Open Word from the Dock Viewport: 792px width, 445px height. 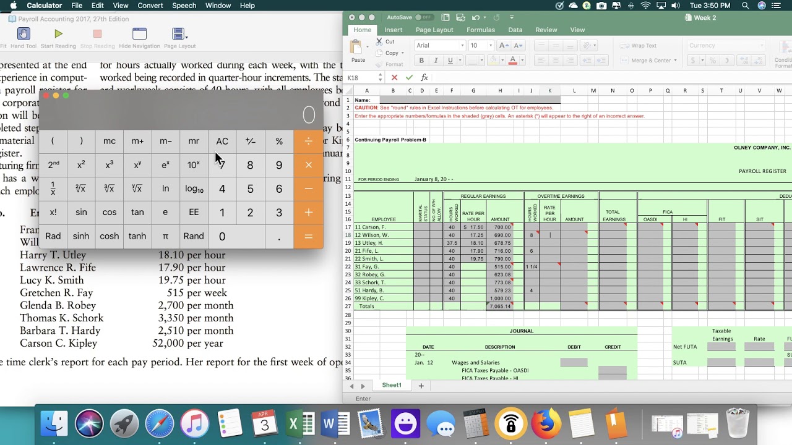click(336, 425)
